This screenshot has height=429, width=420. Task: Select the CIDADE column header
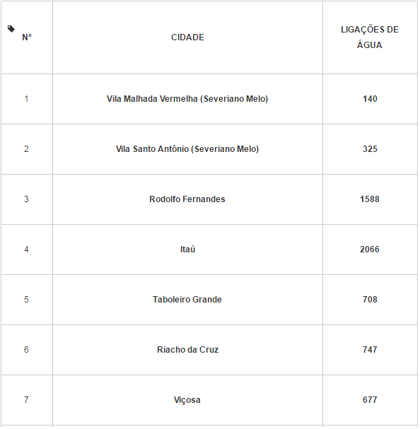pyautogui.click(x=187, y=37)
